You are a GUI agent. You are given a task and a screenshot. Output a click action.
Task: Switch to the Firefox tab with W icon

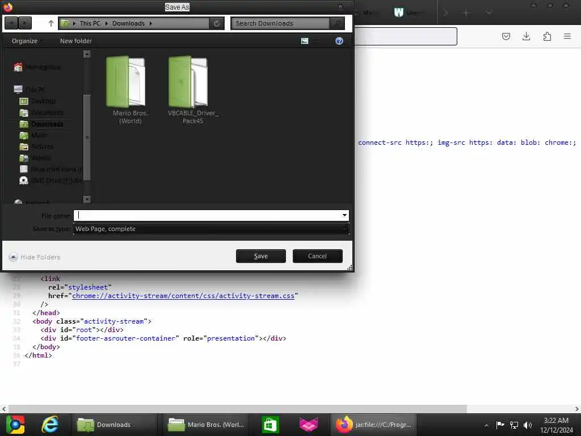pos(410,12)
